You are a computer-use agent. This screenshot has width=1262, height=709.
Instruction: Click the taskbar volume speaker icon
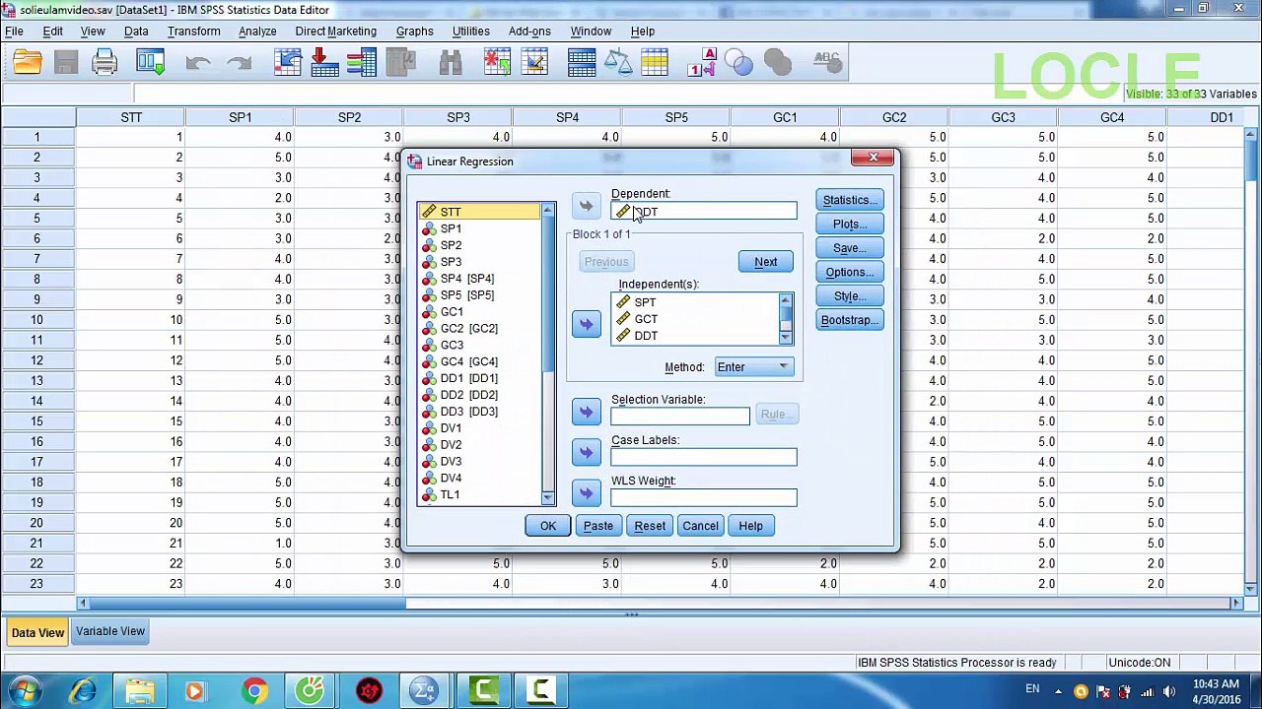point(1170,690)
